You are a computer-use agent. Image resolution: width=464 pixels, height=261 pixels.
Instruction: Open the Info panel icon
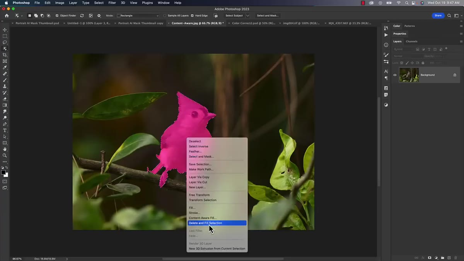click(x=386, y=45)
